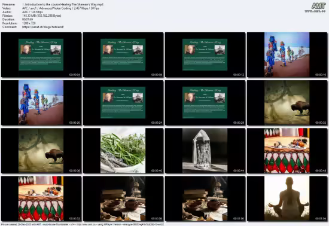Select the title slide thumbnail at 00:00:12
Viewport: 329px width, 226px height.
[205, 55]
